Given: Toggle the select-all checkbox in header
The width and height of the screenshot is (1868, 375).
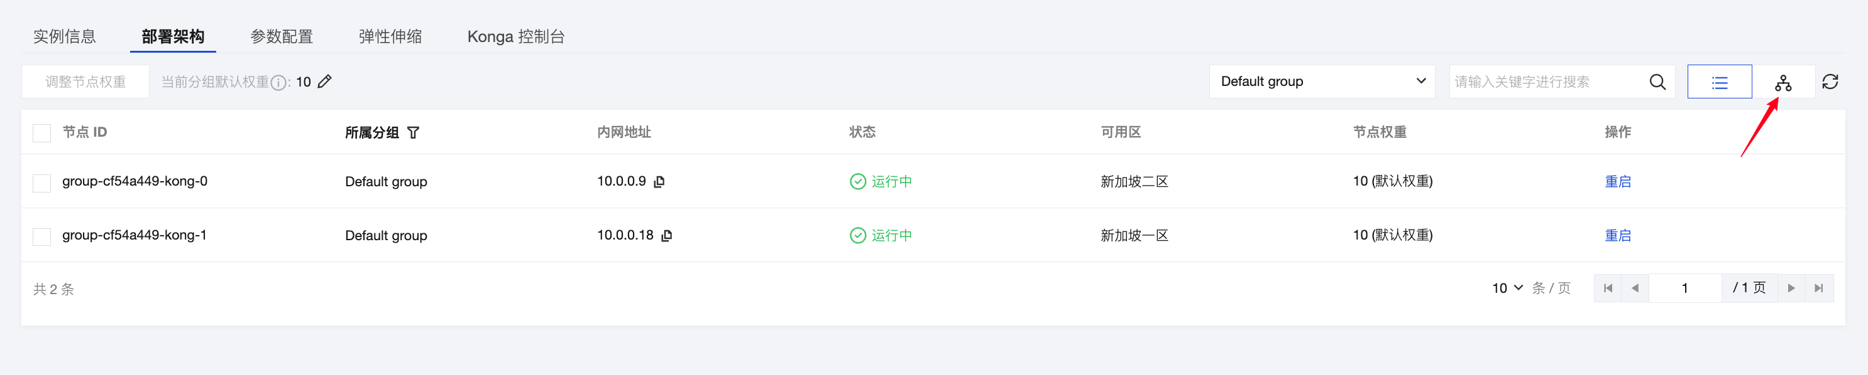Looking at the screenshot, I should [x=42, y=132].
